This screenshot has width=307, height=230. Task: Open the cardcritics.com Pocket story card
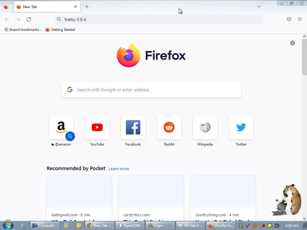point(151,198)
